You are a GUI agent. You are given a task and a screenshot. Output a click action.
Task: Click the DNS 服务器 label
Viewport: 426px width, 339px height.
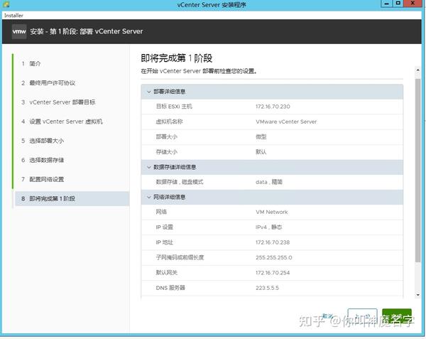pyautogui.click(x=170, y=288)
